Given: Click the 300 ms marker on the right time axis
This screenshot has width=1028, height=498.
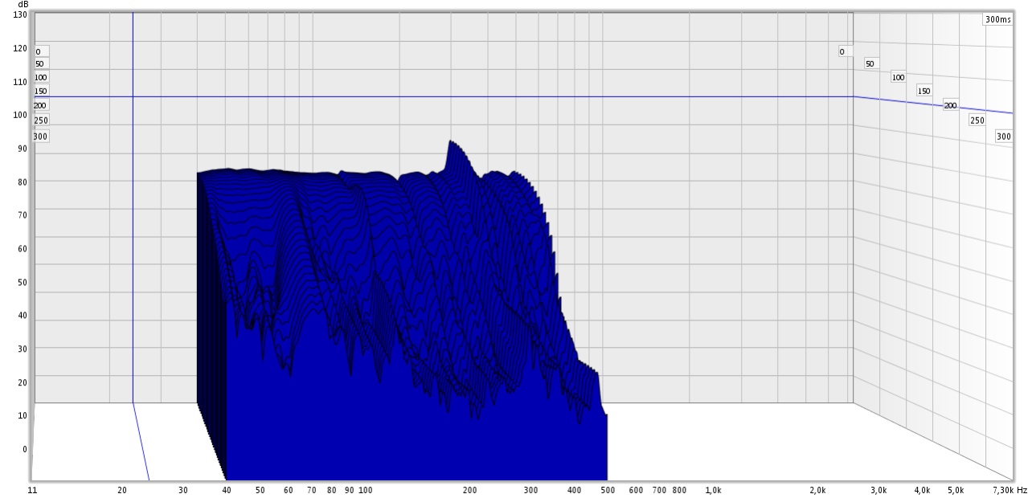Looking at the screenshot, I should [1003, 137].
